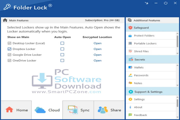Click the Feedback speech bubble icon
Viewport: 180px width, 120px height.
(130, 115)
